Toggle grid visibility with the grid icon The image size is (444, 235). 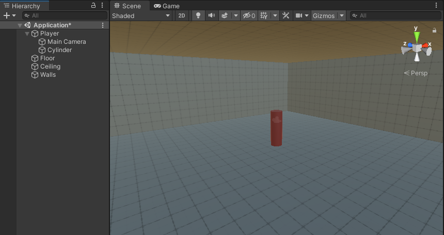click(x=264, y=15)
